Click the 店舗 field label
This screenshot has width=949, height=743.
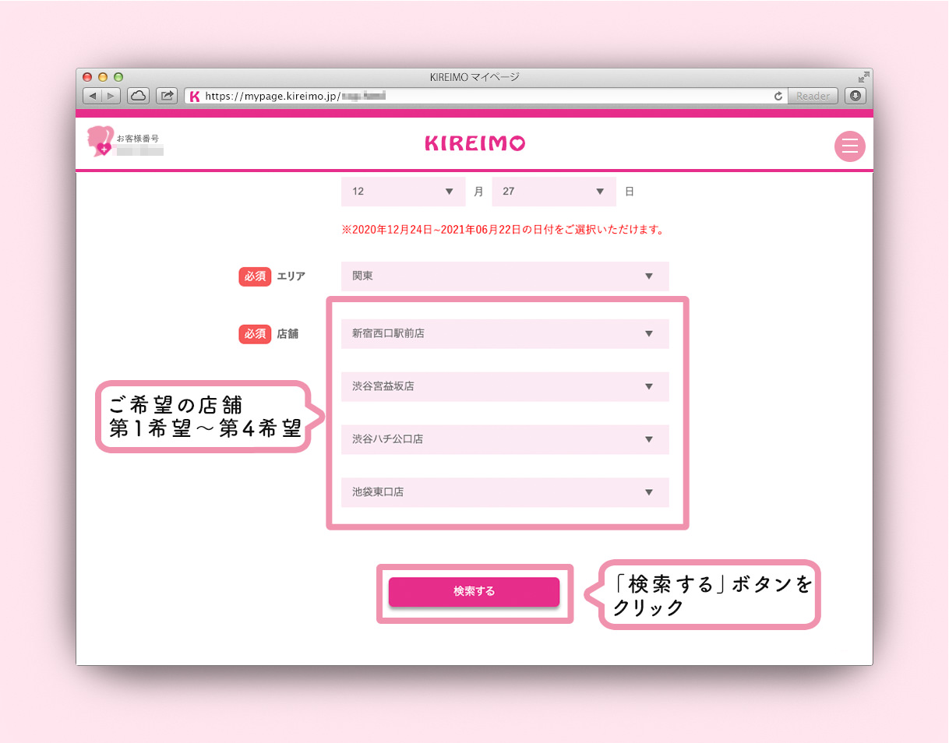(288, 334)
